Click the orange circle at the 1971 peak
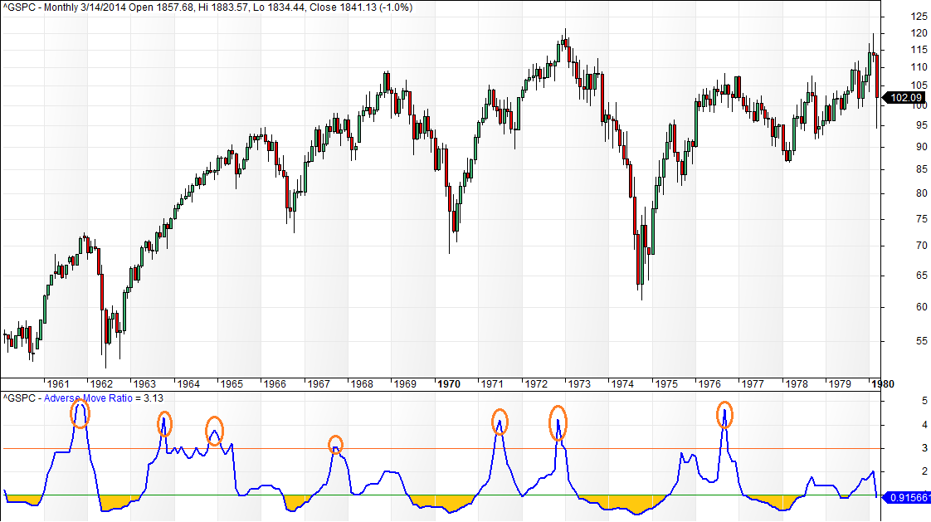The image size is (931, 522). pos(500,422)
